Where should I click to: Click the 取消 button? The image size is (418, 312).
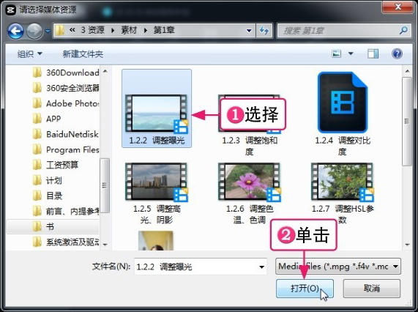(x=372, y=289)
